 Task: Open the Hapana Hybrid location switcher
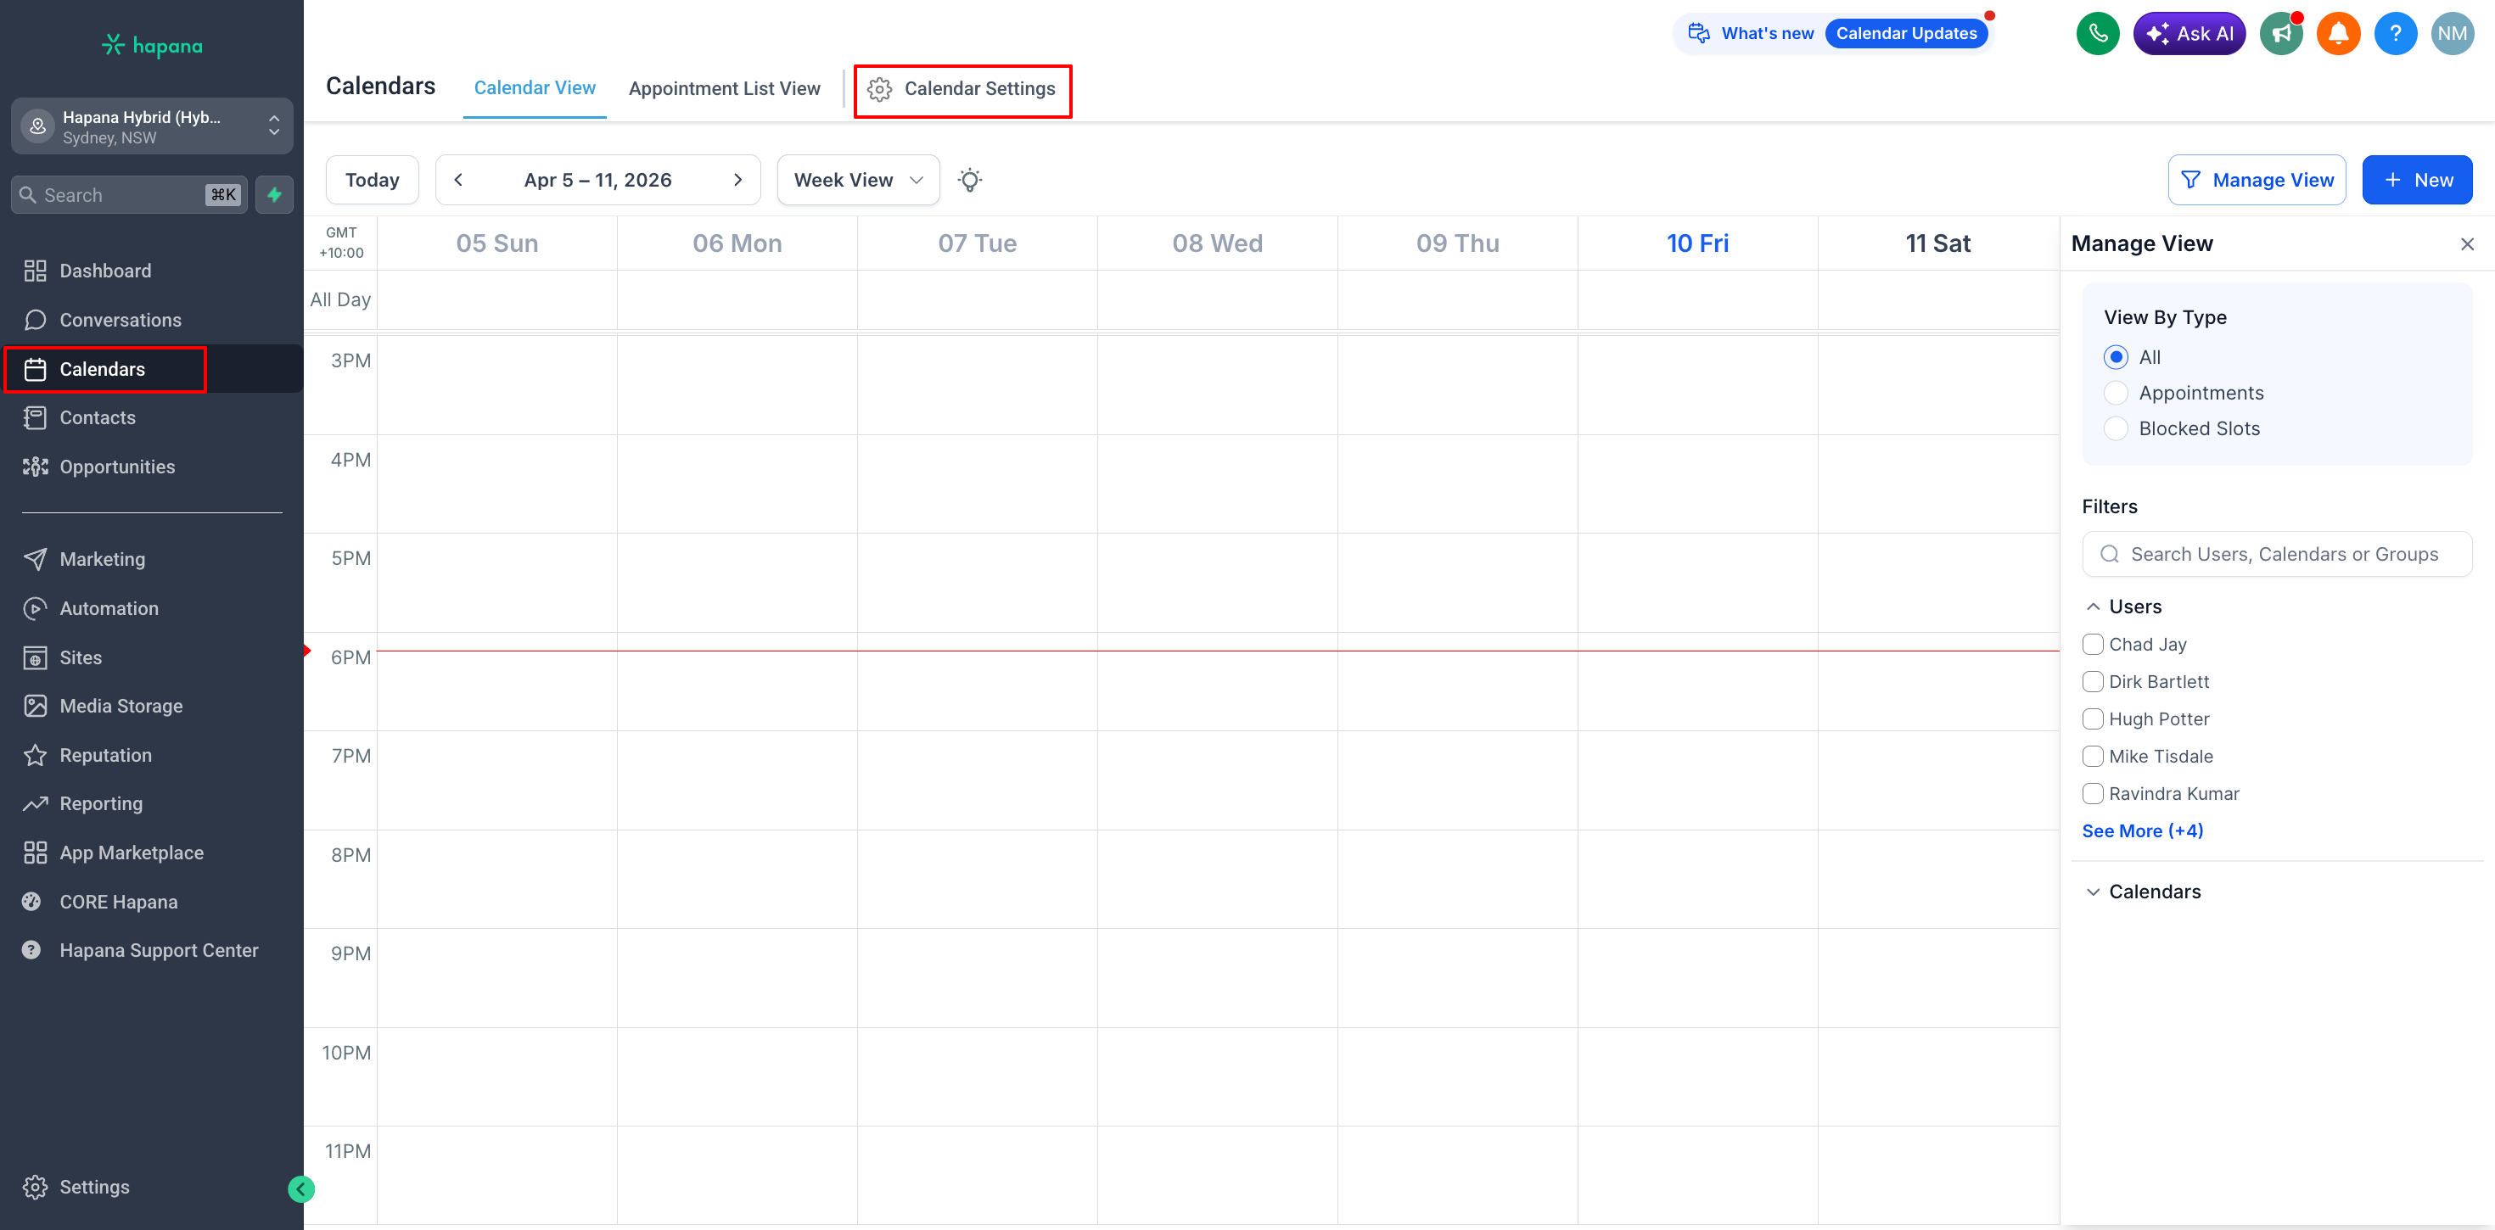point(152,127)
